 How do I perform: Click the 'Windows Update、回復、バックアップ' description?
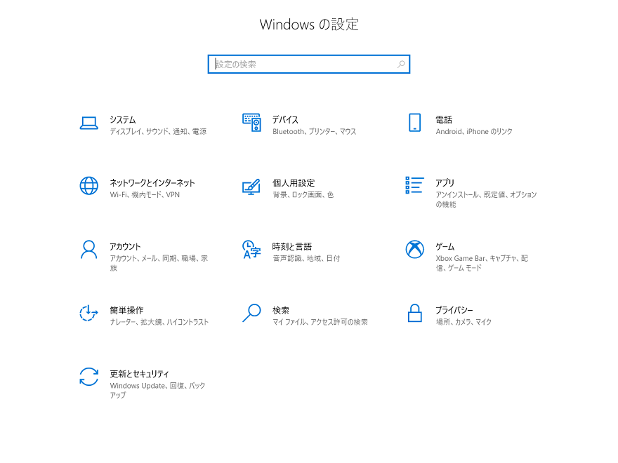click(157, 391)
